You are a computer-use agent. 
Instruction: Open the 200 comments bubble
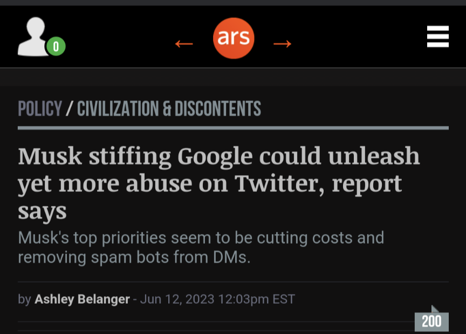[x=431, y=320]
